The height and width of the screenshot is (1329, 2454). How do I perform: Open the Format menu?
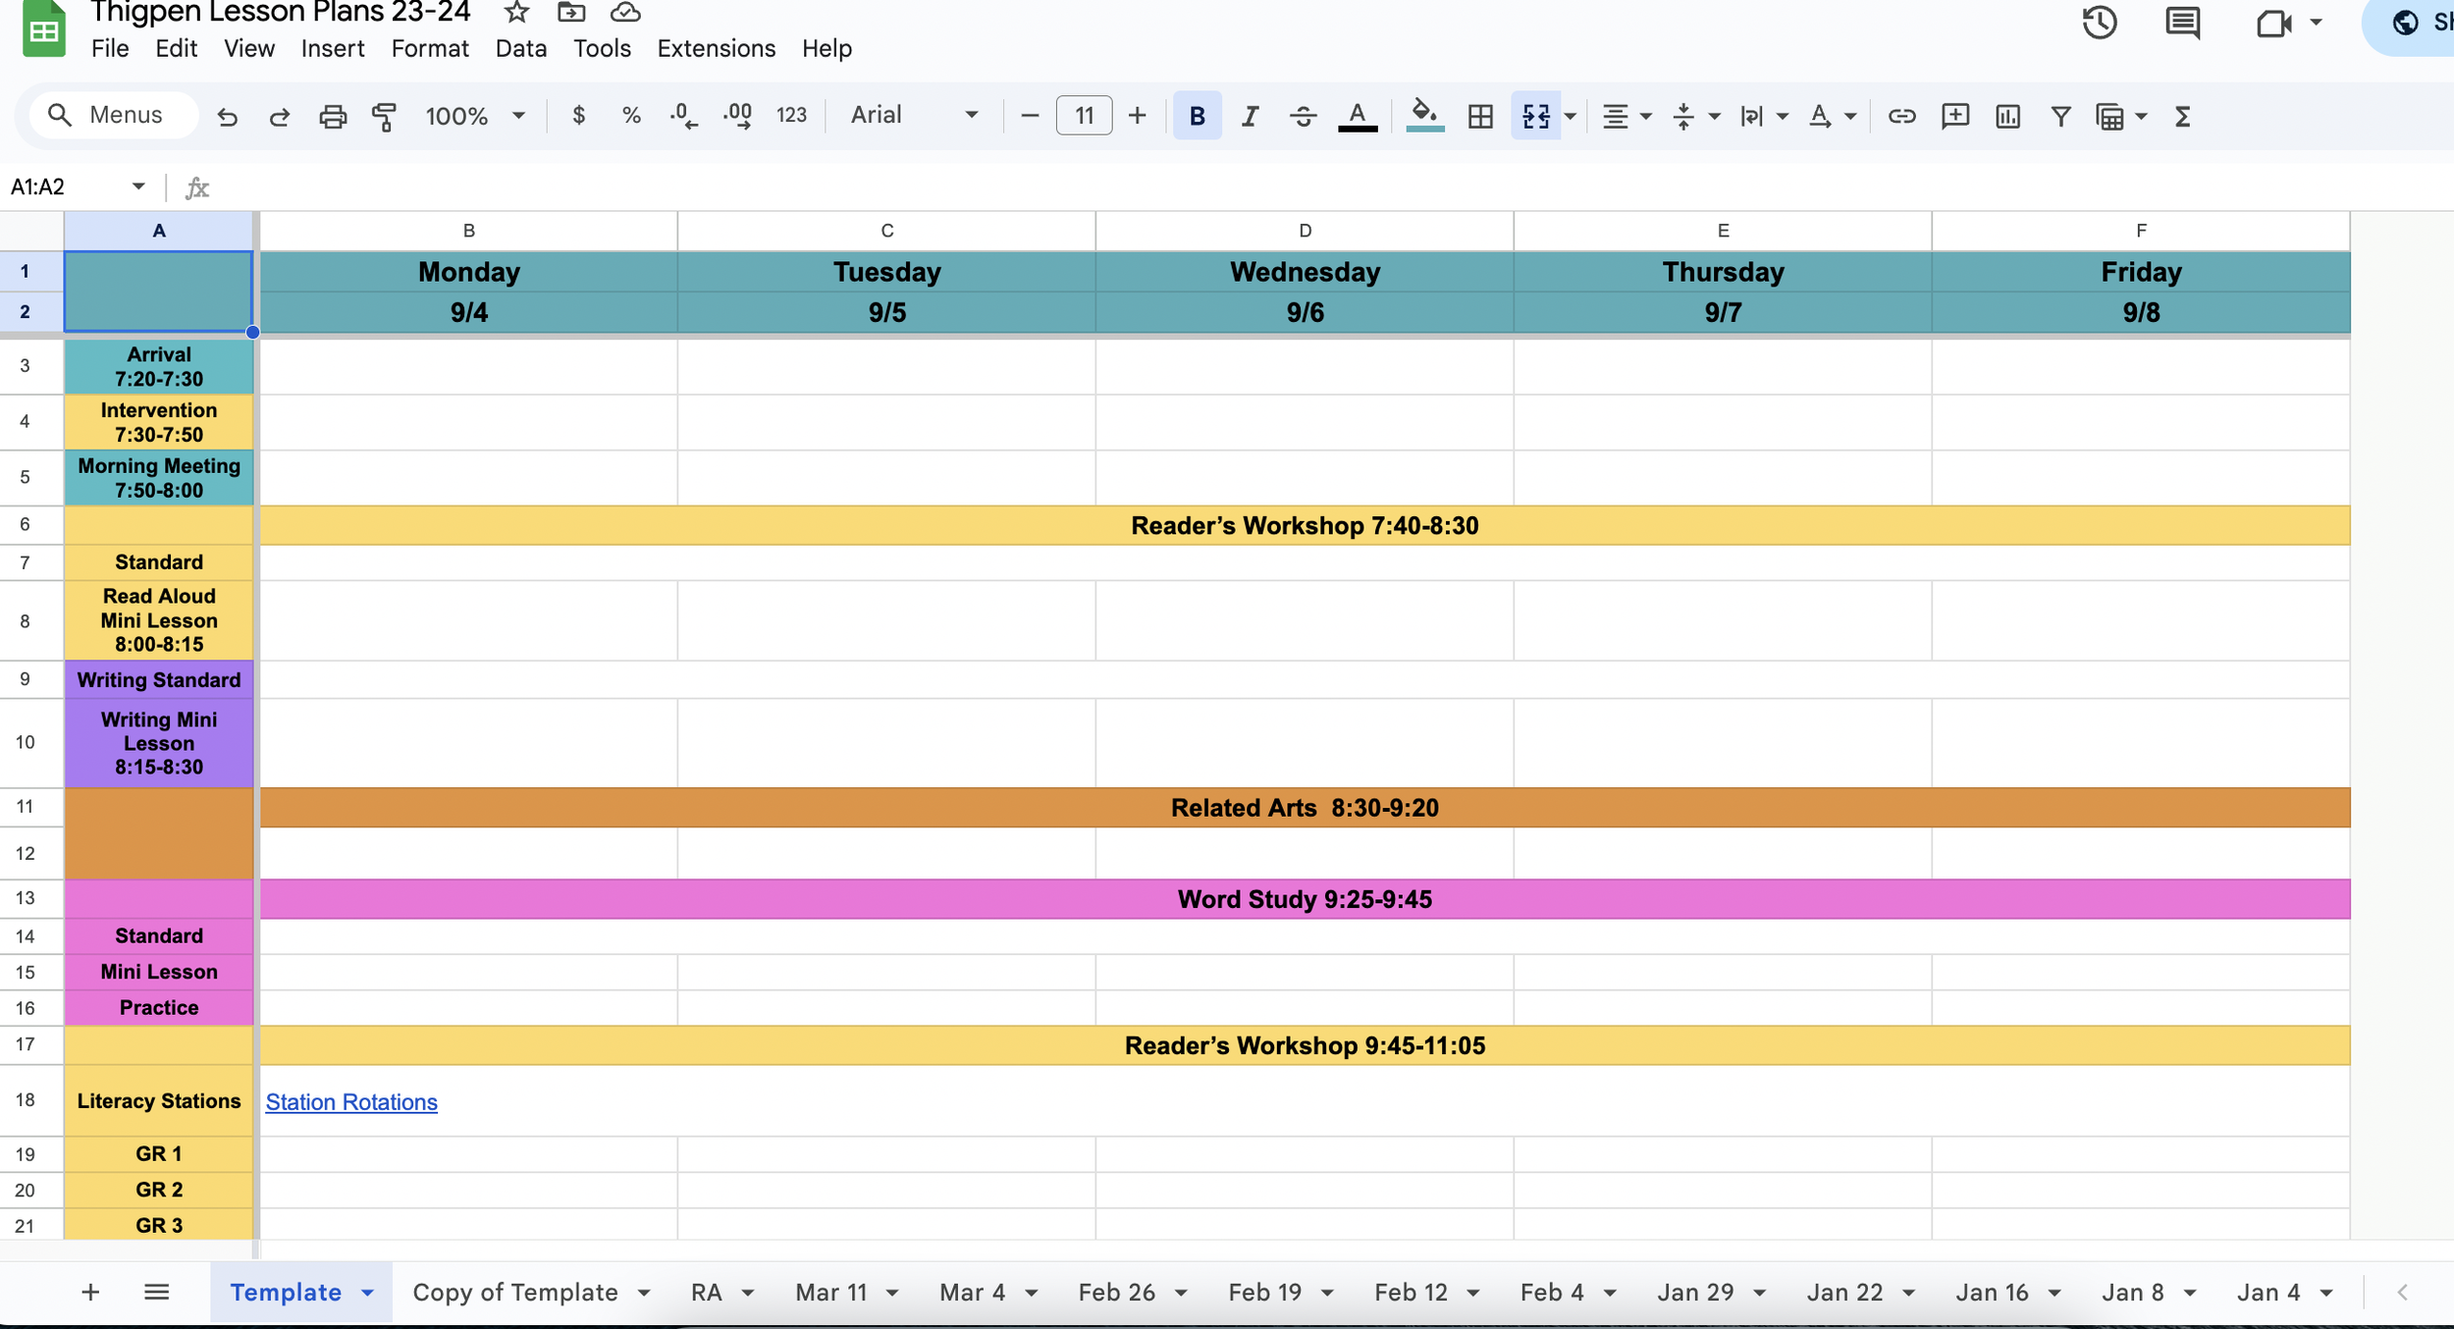pyautogui.click(x=430, y=48)
